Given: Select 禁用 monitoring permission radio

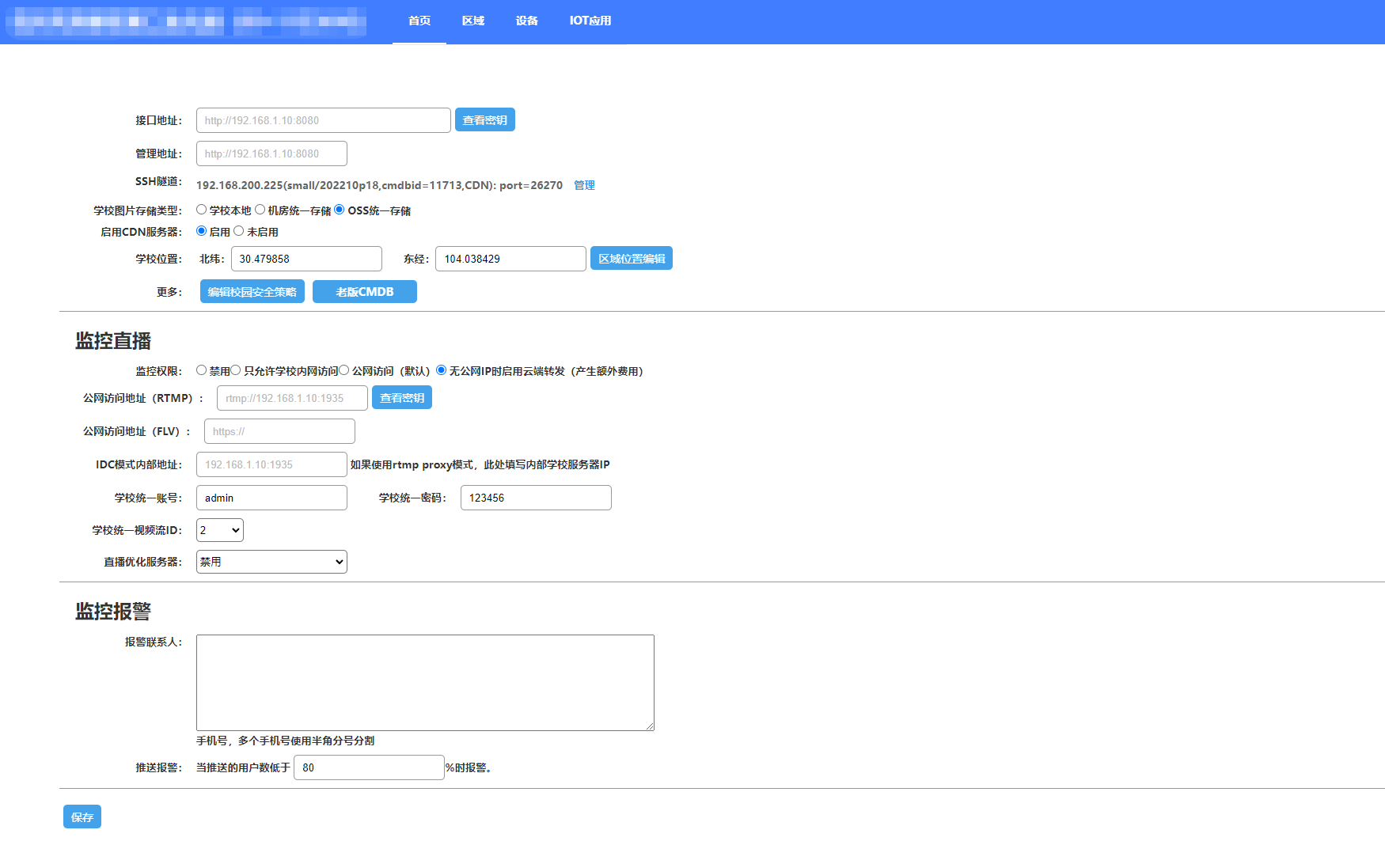Looking at the screenshot, I should [202, 370].
